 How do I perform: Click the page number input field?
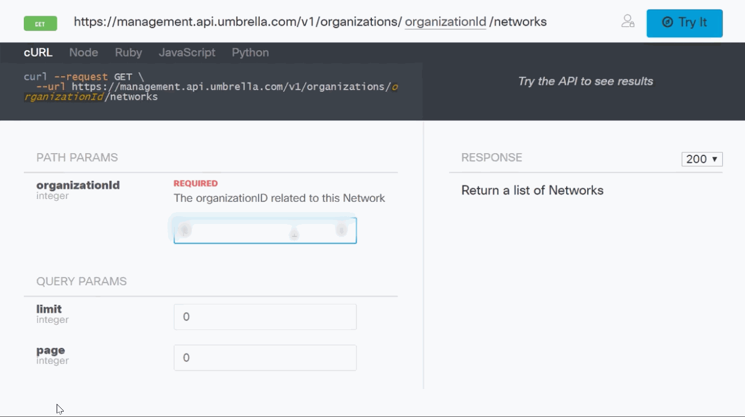coord(265,358)
